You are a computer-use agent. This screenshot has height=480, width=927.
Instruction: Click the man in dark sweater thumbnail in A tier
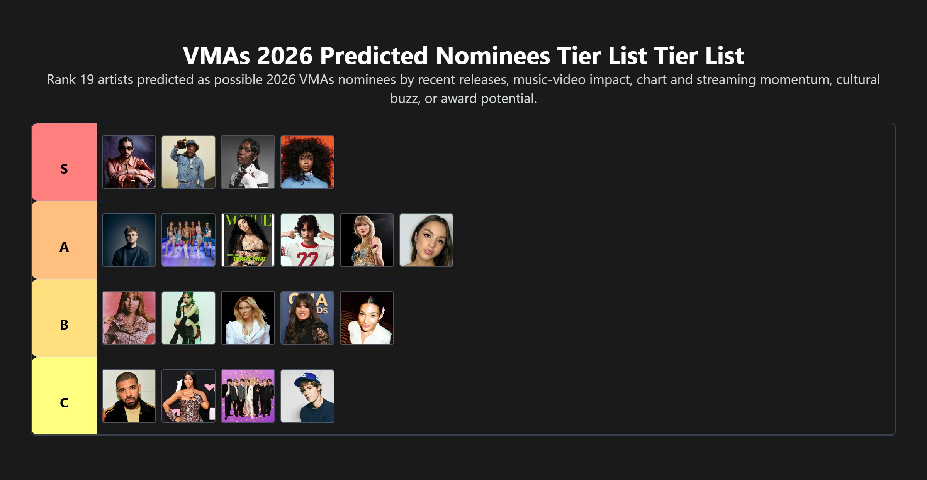(x=129, y=240)
